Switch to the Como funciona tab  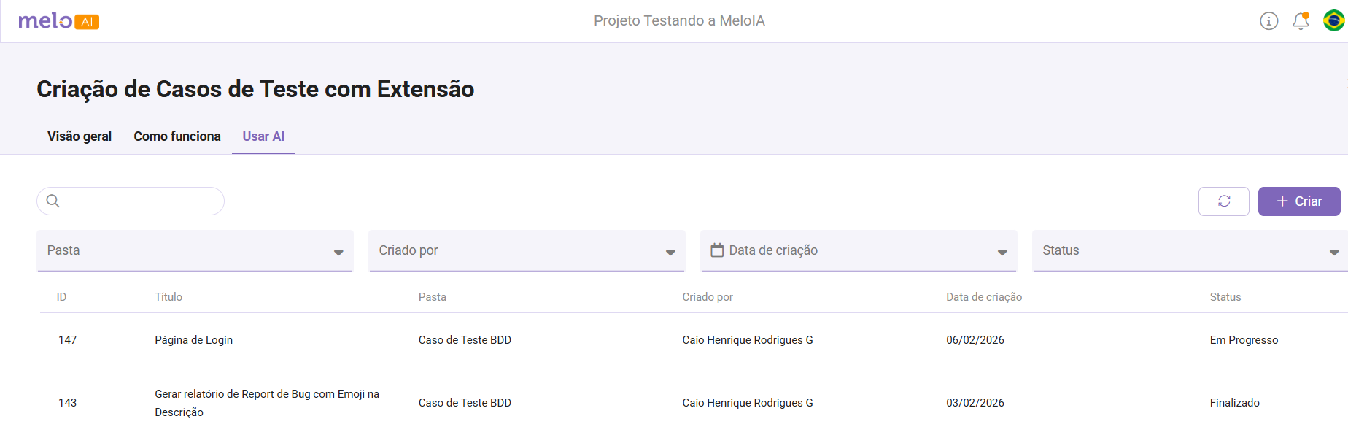coord(177,136)
